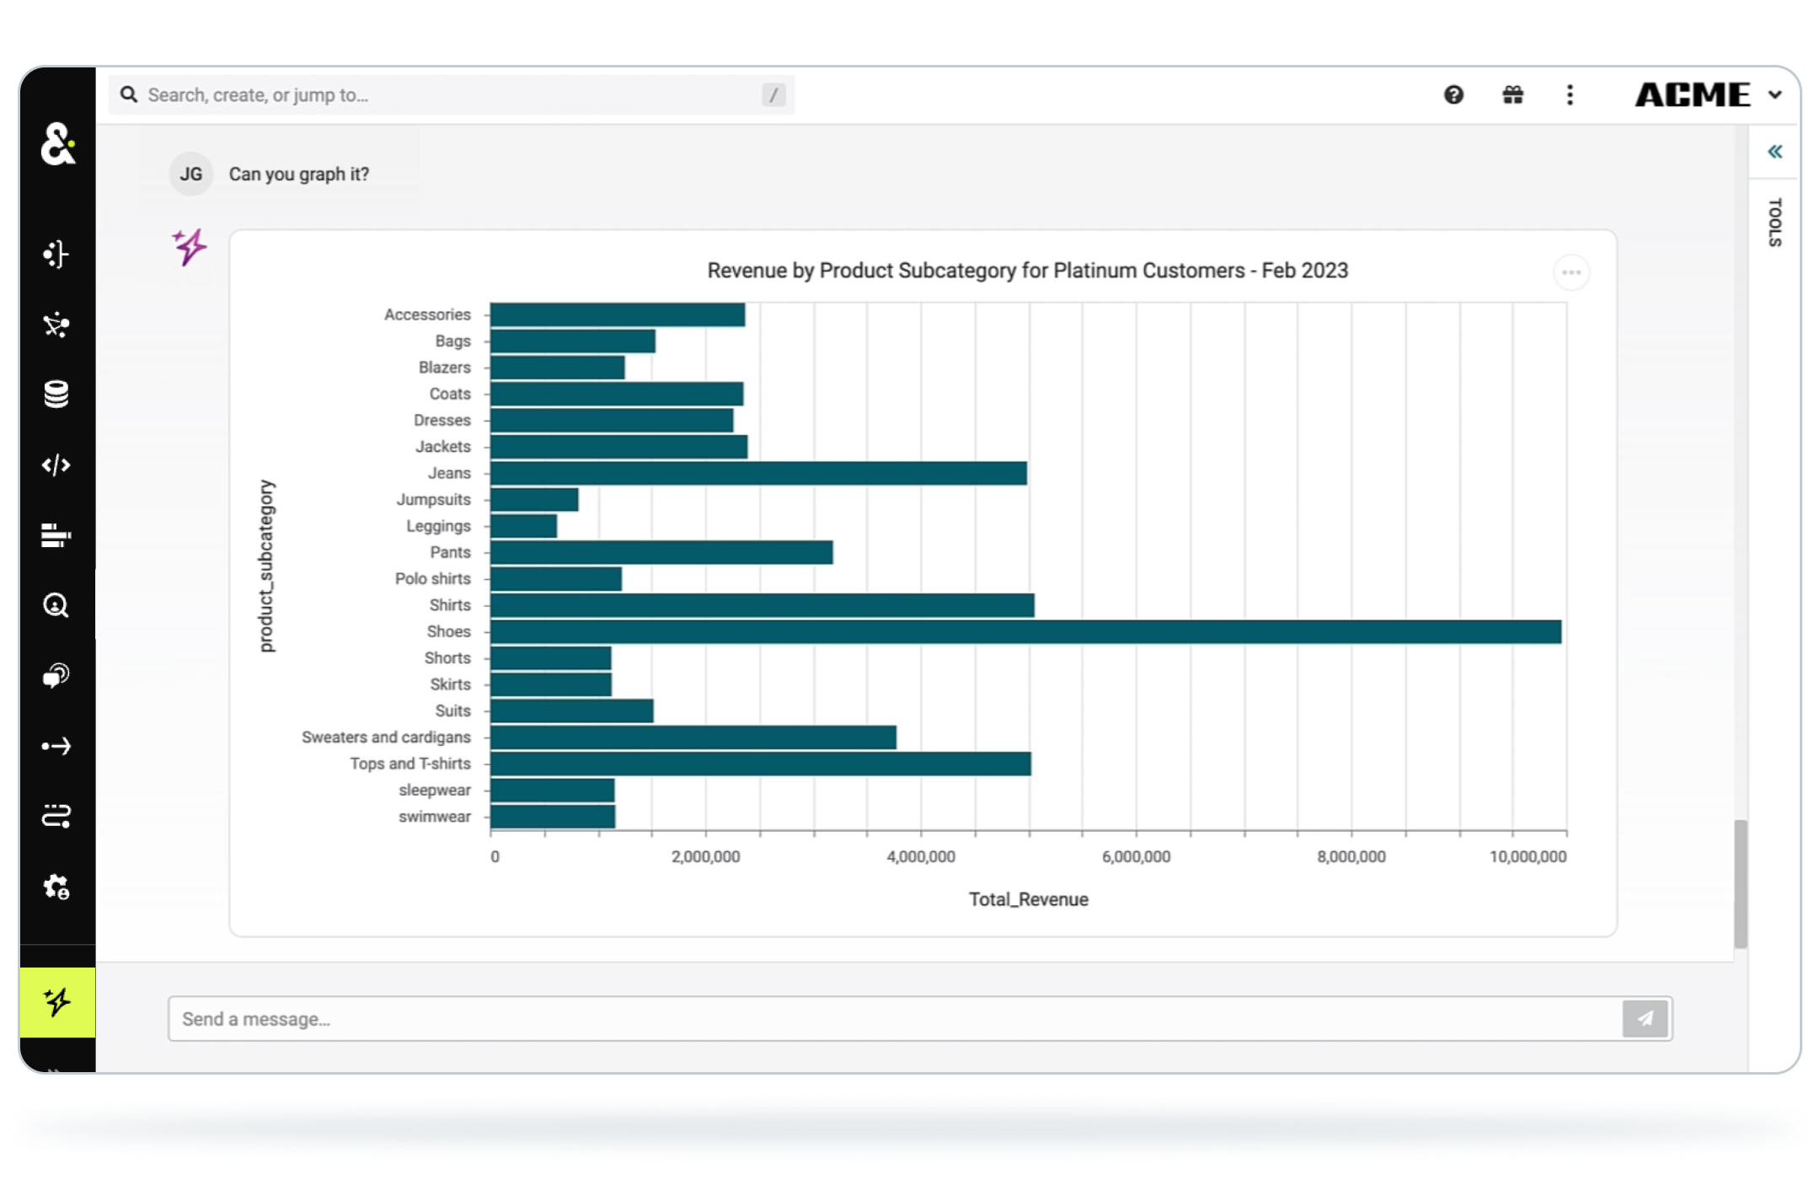Click the gift icon in the header
The height and width of the screenshot is (1180, 1820).
(x=1512, y=95)
